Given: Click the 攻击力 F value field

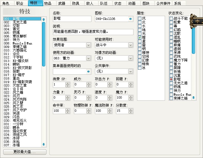Looking at the screenshot, I should [x=101, y=85].
